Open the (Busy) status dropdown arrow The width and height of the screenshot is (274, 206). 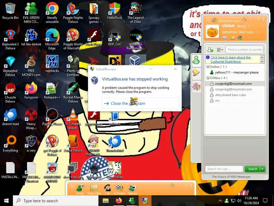249,26
